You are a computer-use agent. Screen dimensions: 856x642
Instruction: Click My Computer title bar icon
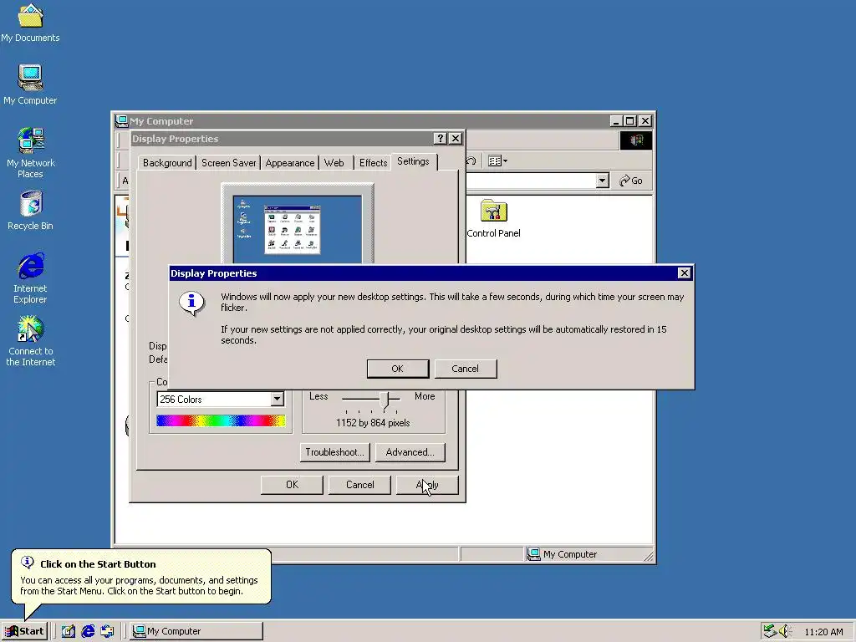click(121, 120)
